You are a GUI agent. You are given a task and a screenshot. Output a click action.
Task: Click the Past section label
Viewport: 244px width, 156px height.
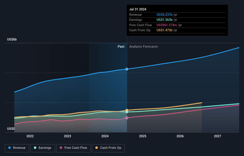(121, 46)
